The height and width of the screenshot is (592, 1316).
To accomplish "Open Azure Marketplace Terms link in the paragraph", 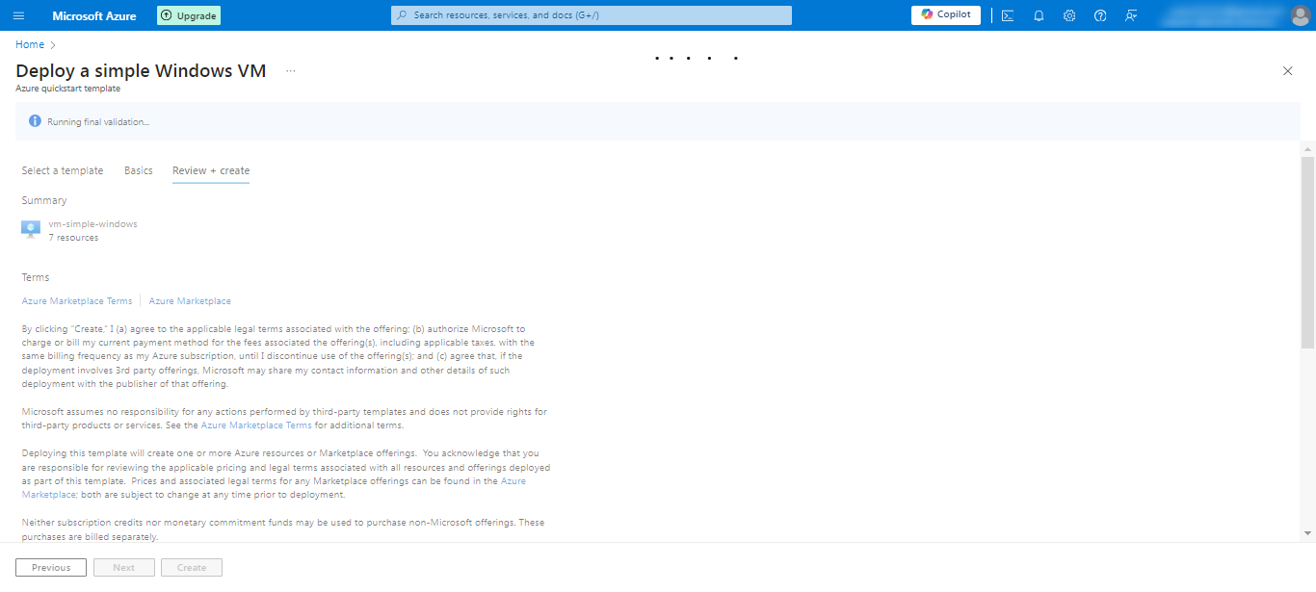I will point(256,425).
